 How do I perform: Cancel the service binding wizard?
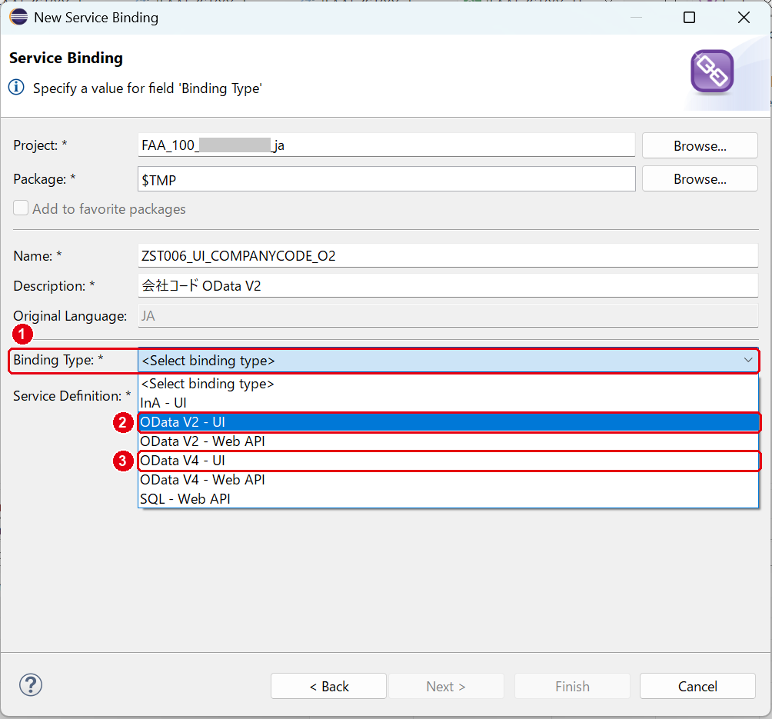point(697,686)
